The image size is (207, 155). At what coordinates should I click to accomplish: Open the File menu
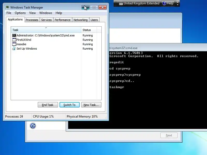pos(9,13)
